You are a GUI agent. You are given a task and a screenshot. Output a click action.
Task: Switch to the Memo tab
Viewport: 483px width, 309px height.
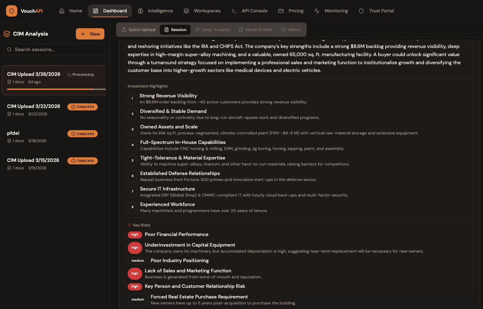pos(291,30)
